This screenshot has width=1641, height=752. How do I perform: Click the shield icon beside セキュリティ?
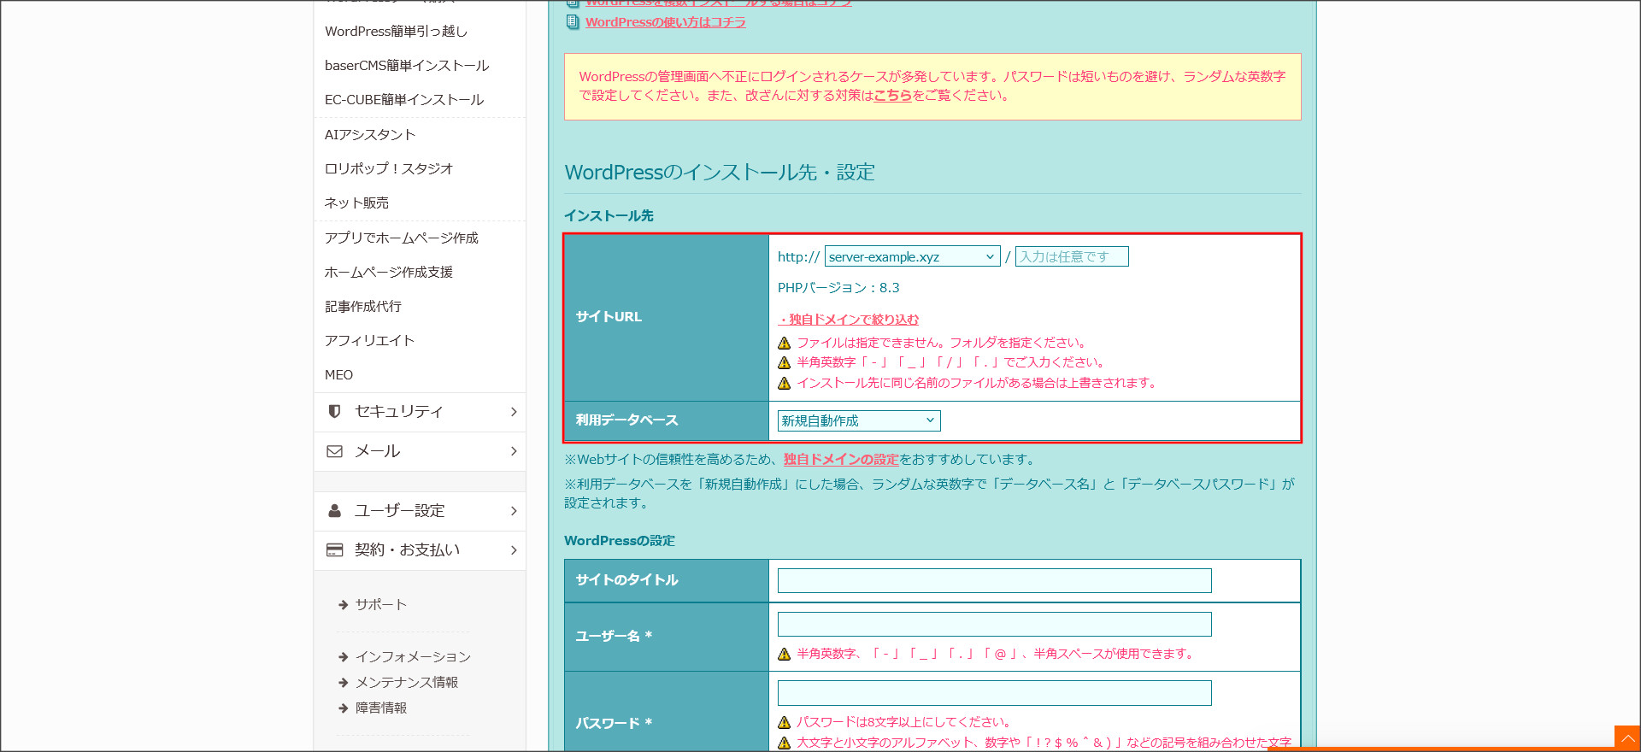pos(334,412)
